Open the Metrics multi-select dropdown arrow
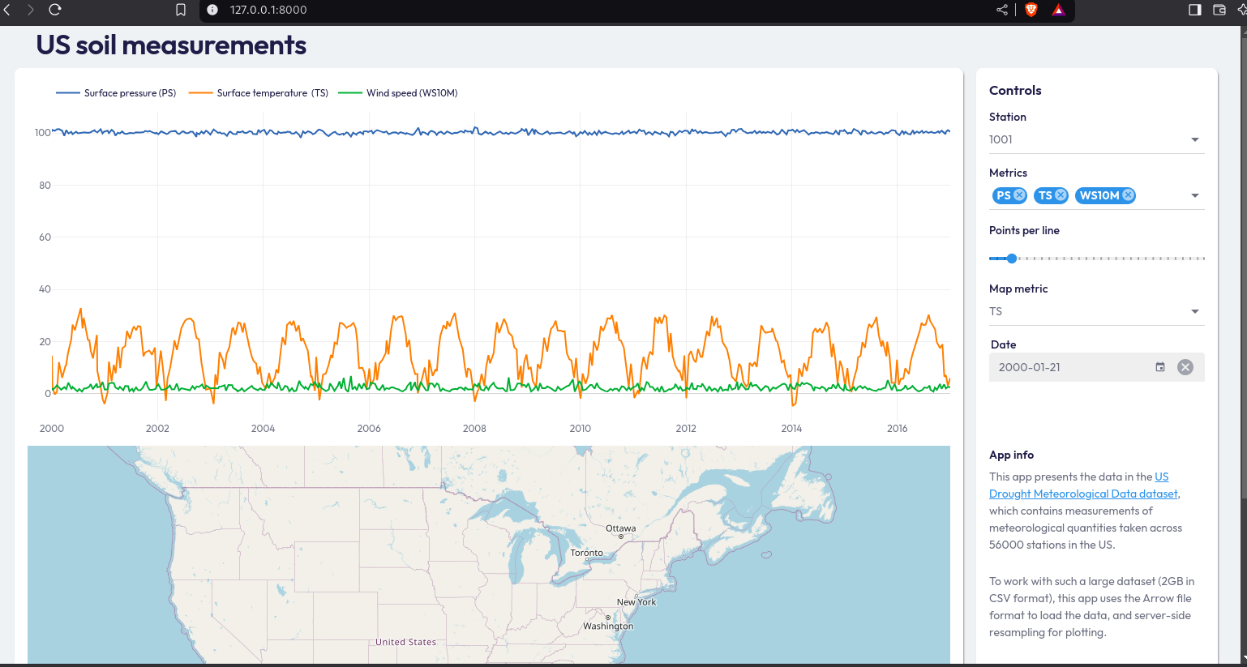Image resolution: width=1247 pixels, height=667 pixels. 1194,195
